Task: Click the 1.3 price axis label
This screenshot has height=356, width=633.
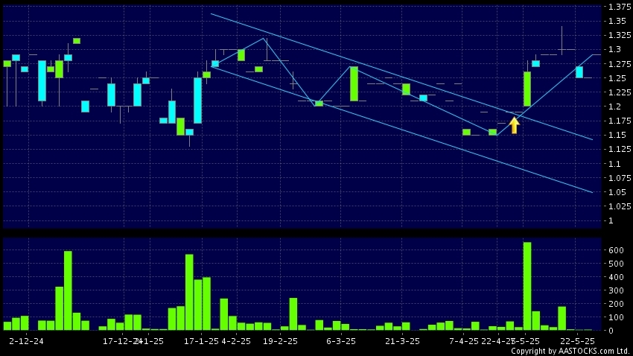Action: tap(615, 49)
